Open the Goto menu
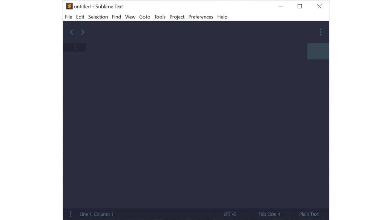 (145, 17)
